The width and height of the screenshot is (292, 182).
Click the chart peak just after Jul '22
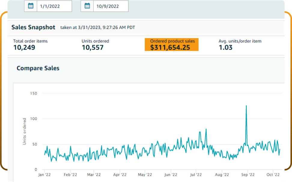click(206, 129)
